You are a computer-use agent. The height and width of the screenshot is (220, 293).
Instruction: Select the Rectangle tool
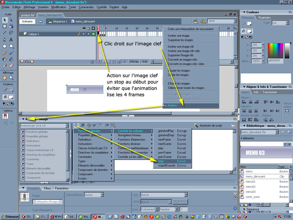[11, 46]
